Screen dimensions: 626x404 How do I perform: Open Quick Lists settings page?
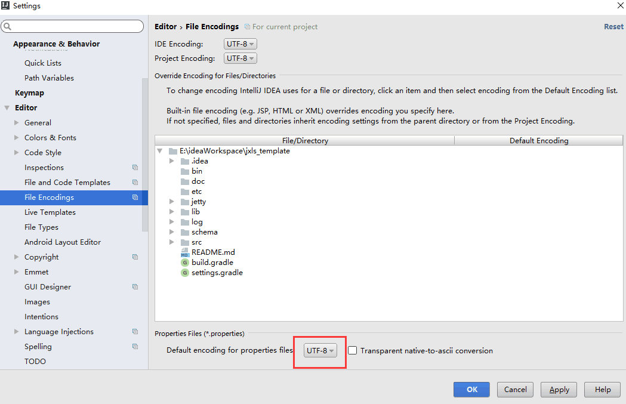tap(43, 63)
